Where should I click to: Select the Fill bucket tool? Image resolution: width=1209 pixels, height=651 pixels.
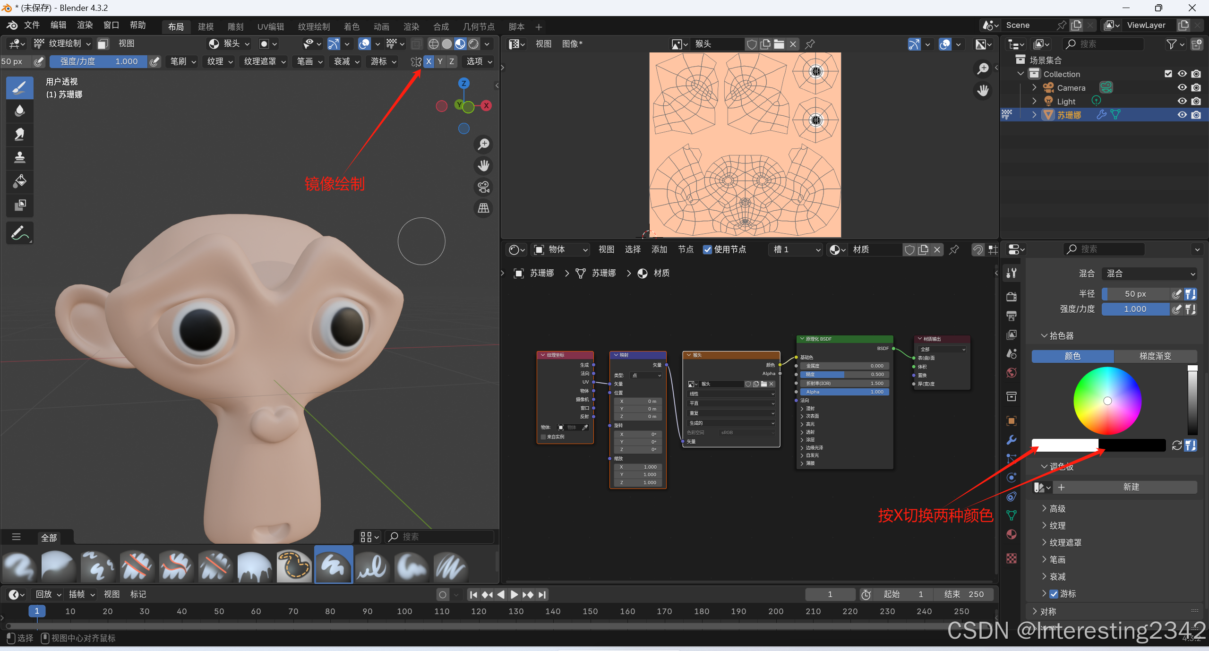tap(19, 181)
